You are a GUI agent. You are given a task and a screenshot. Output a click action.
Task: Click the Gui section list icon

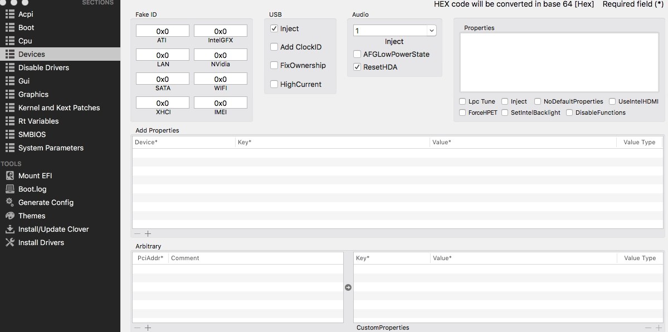pos(10,81)
